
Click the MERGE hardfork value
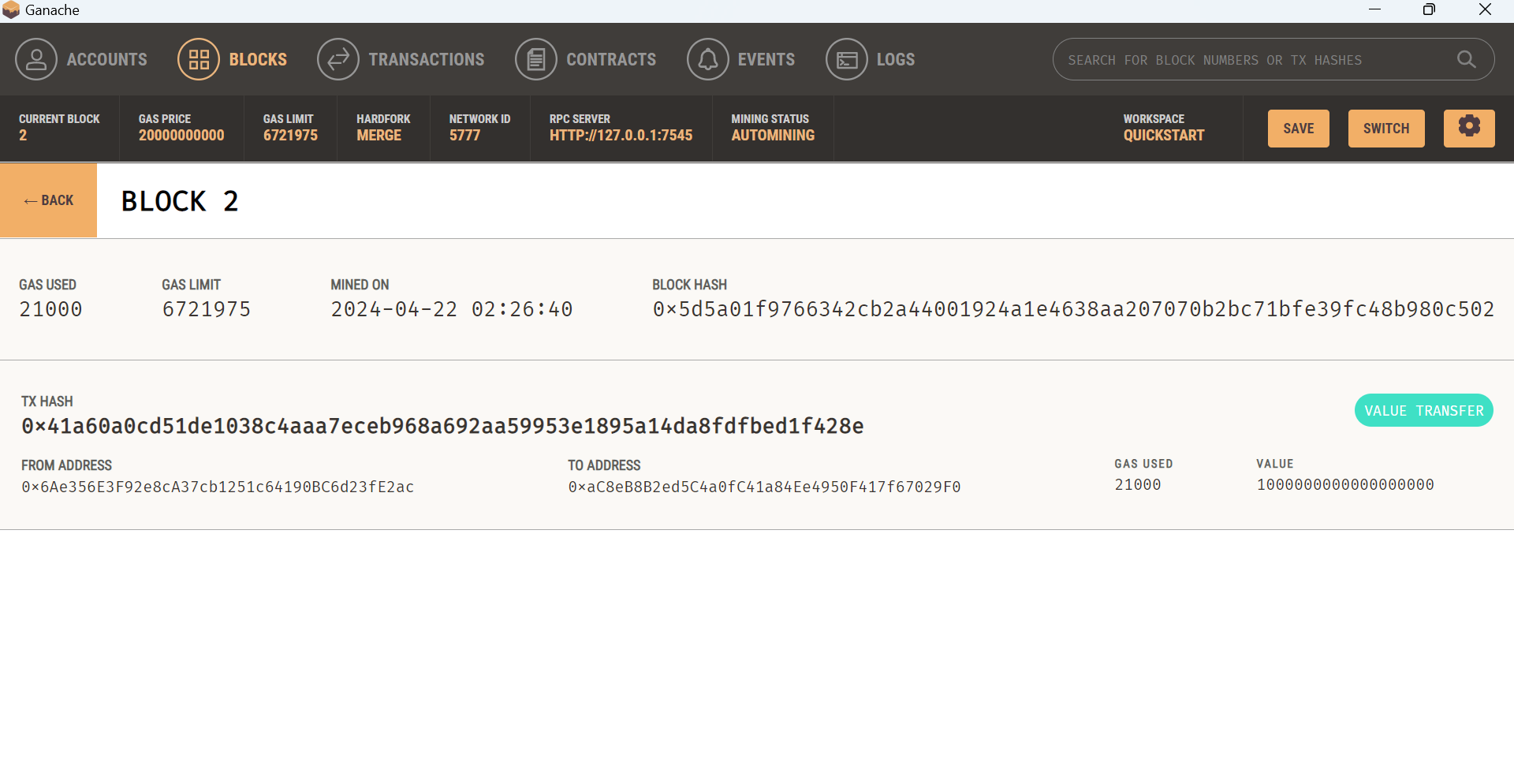(x=378, y=135)
